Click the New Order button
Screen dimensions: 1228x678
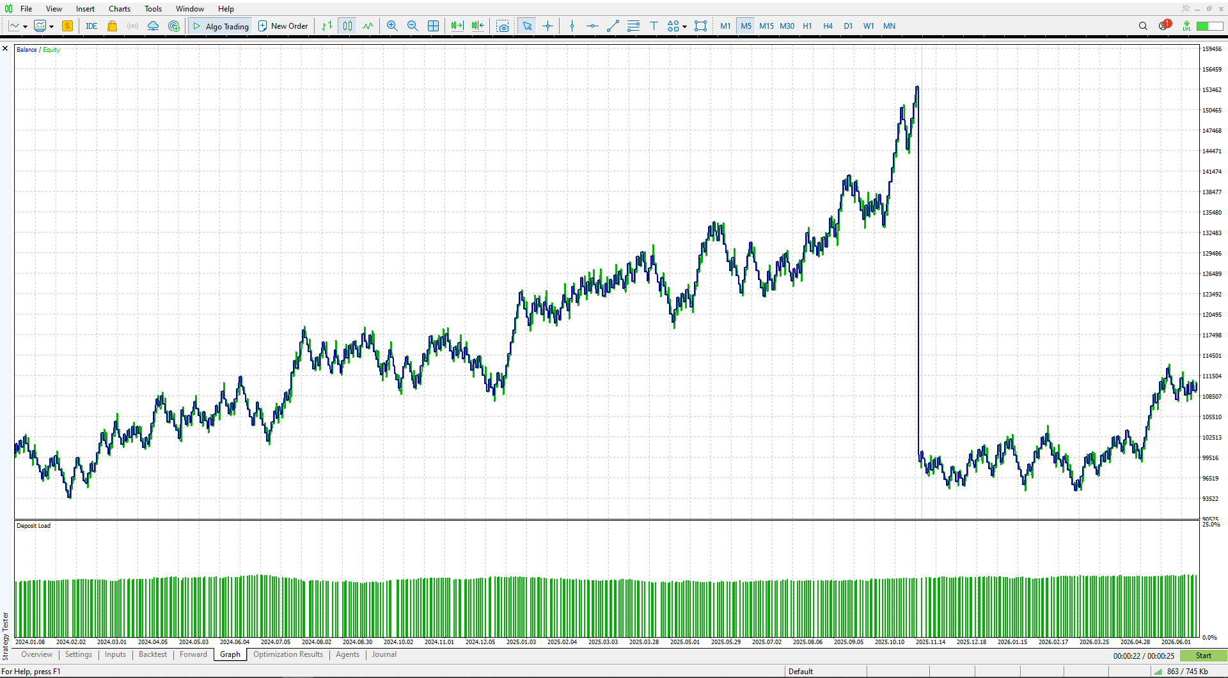283,26
